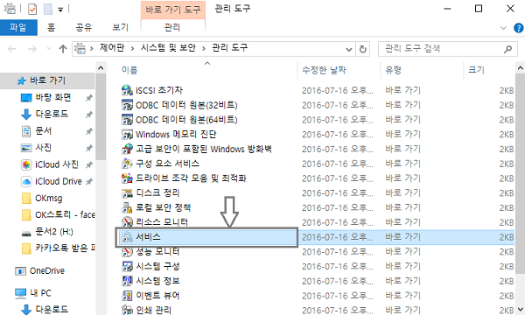
Task: Select the ODBC 데이터 원본(32비트) icon
Action: [x=127, y=105]
